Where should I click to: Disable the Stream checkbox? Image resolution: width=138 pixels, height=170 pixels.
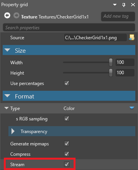tap(67, 164)
